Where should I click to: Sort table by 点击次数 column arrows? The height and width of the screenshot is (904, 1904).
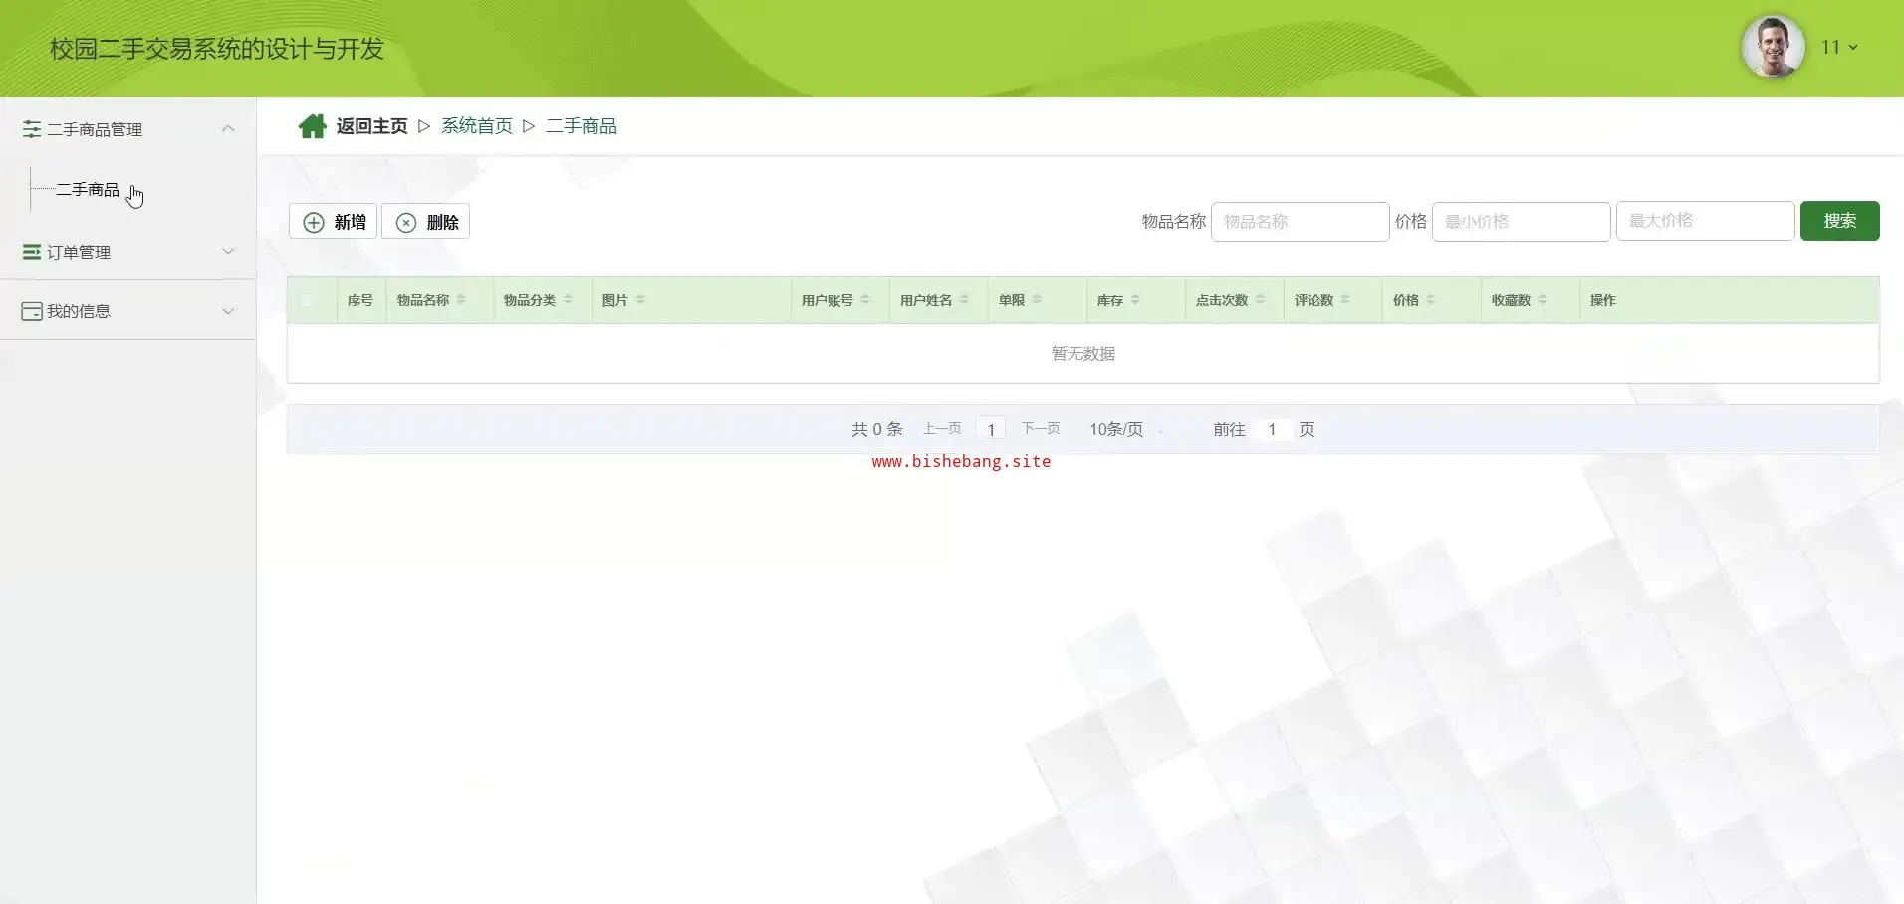click(1260, 299)
